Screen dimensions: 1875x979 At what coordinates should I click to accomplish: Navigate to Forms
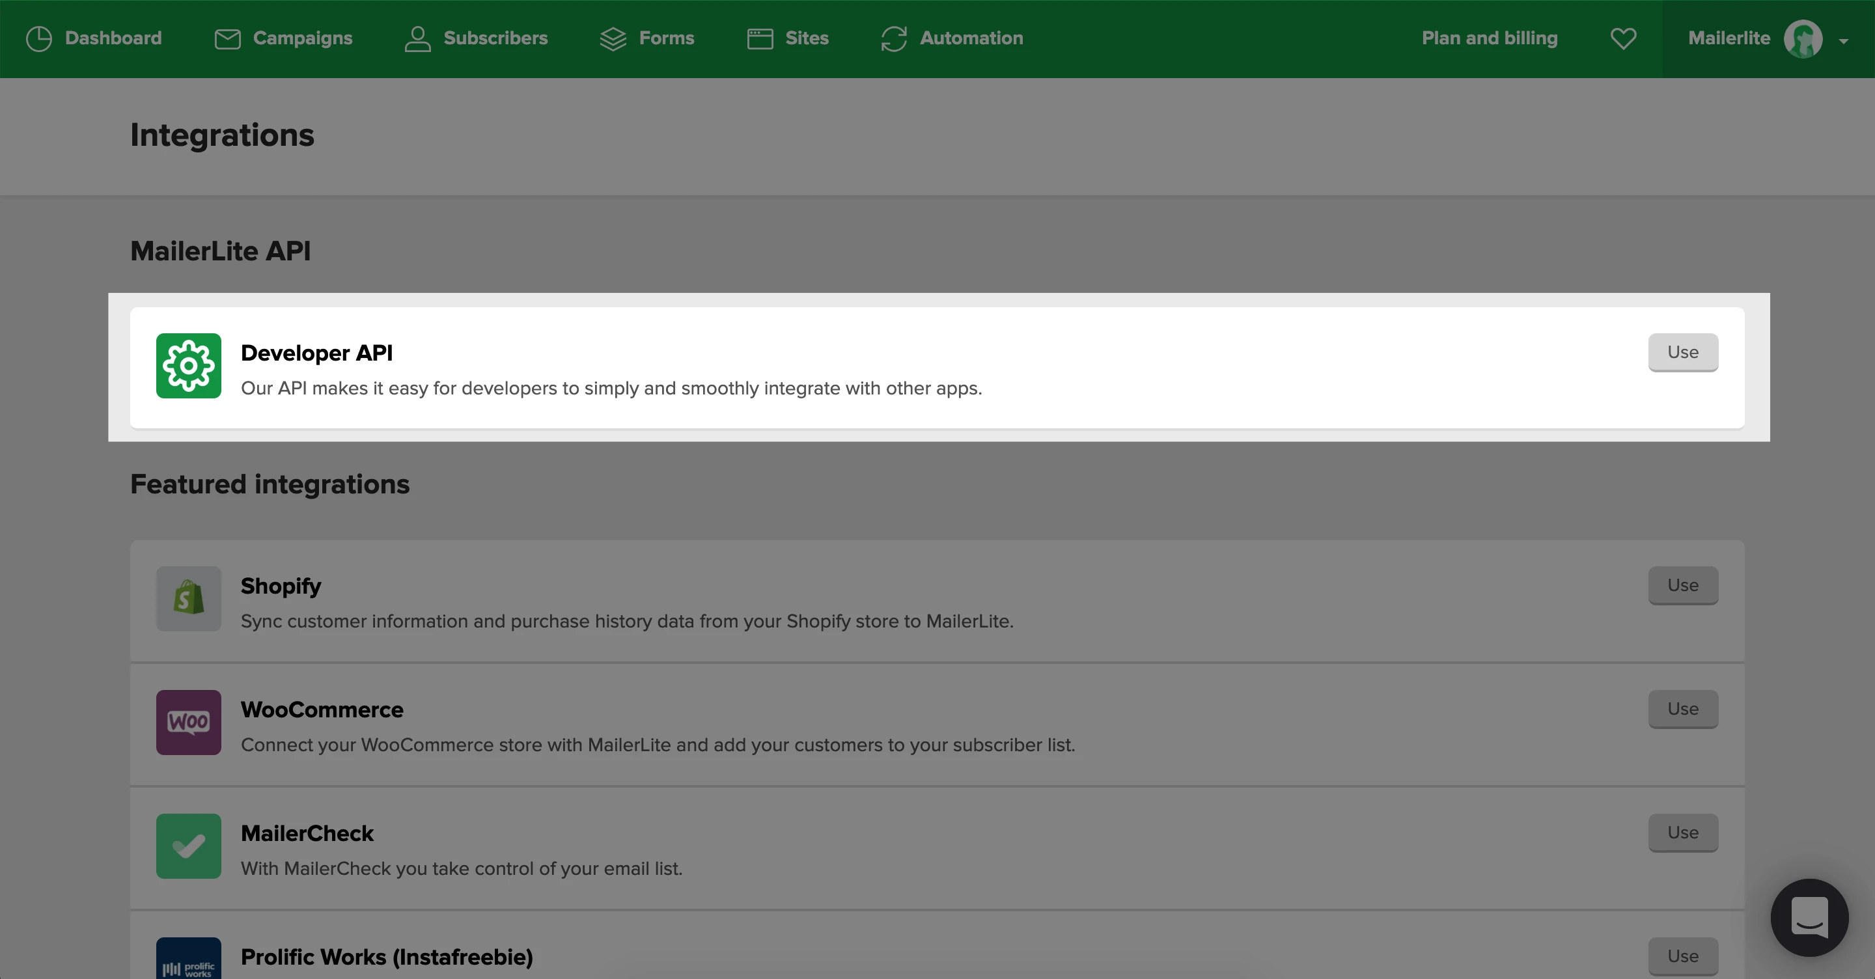click(x=646, y=38)
